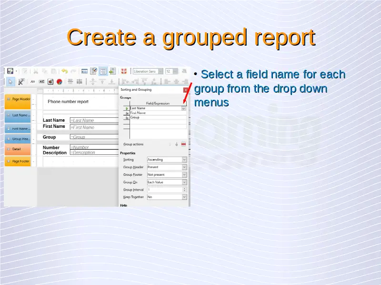381x285 pixels.
Task: Open the Save icon's dropdown arrow
Action: (x=16, y=71)
